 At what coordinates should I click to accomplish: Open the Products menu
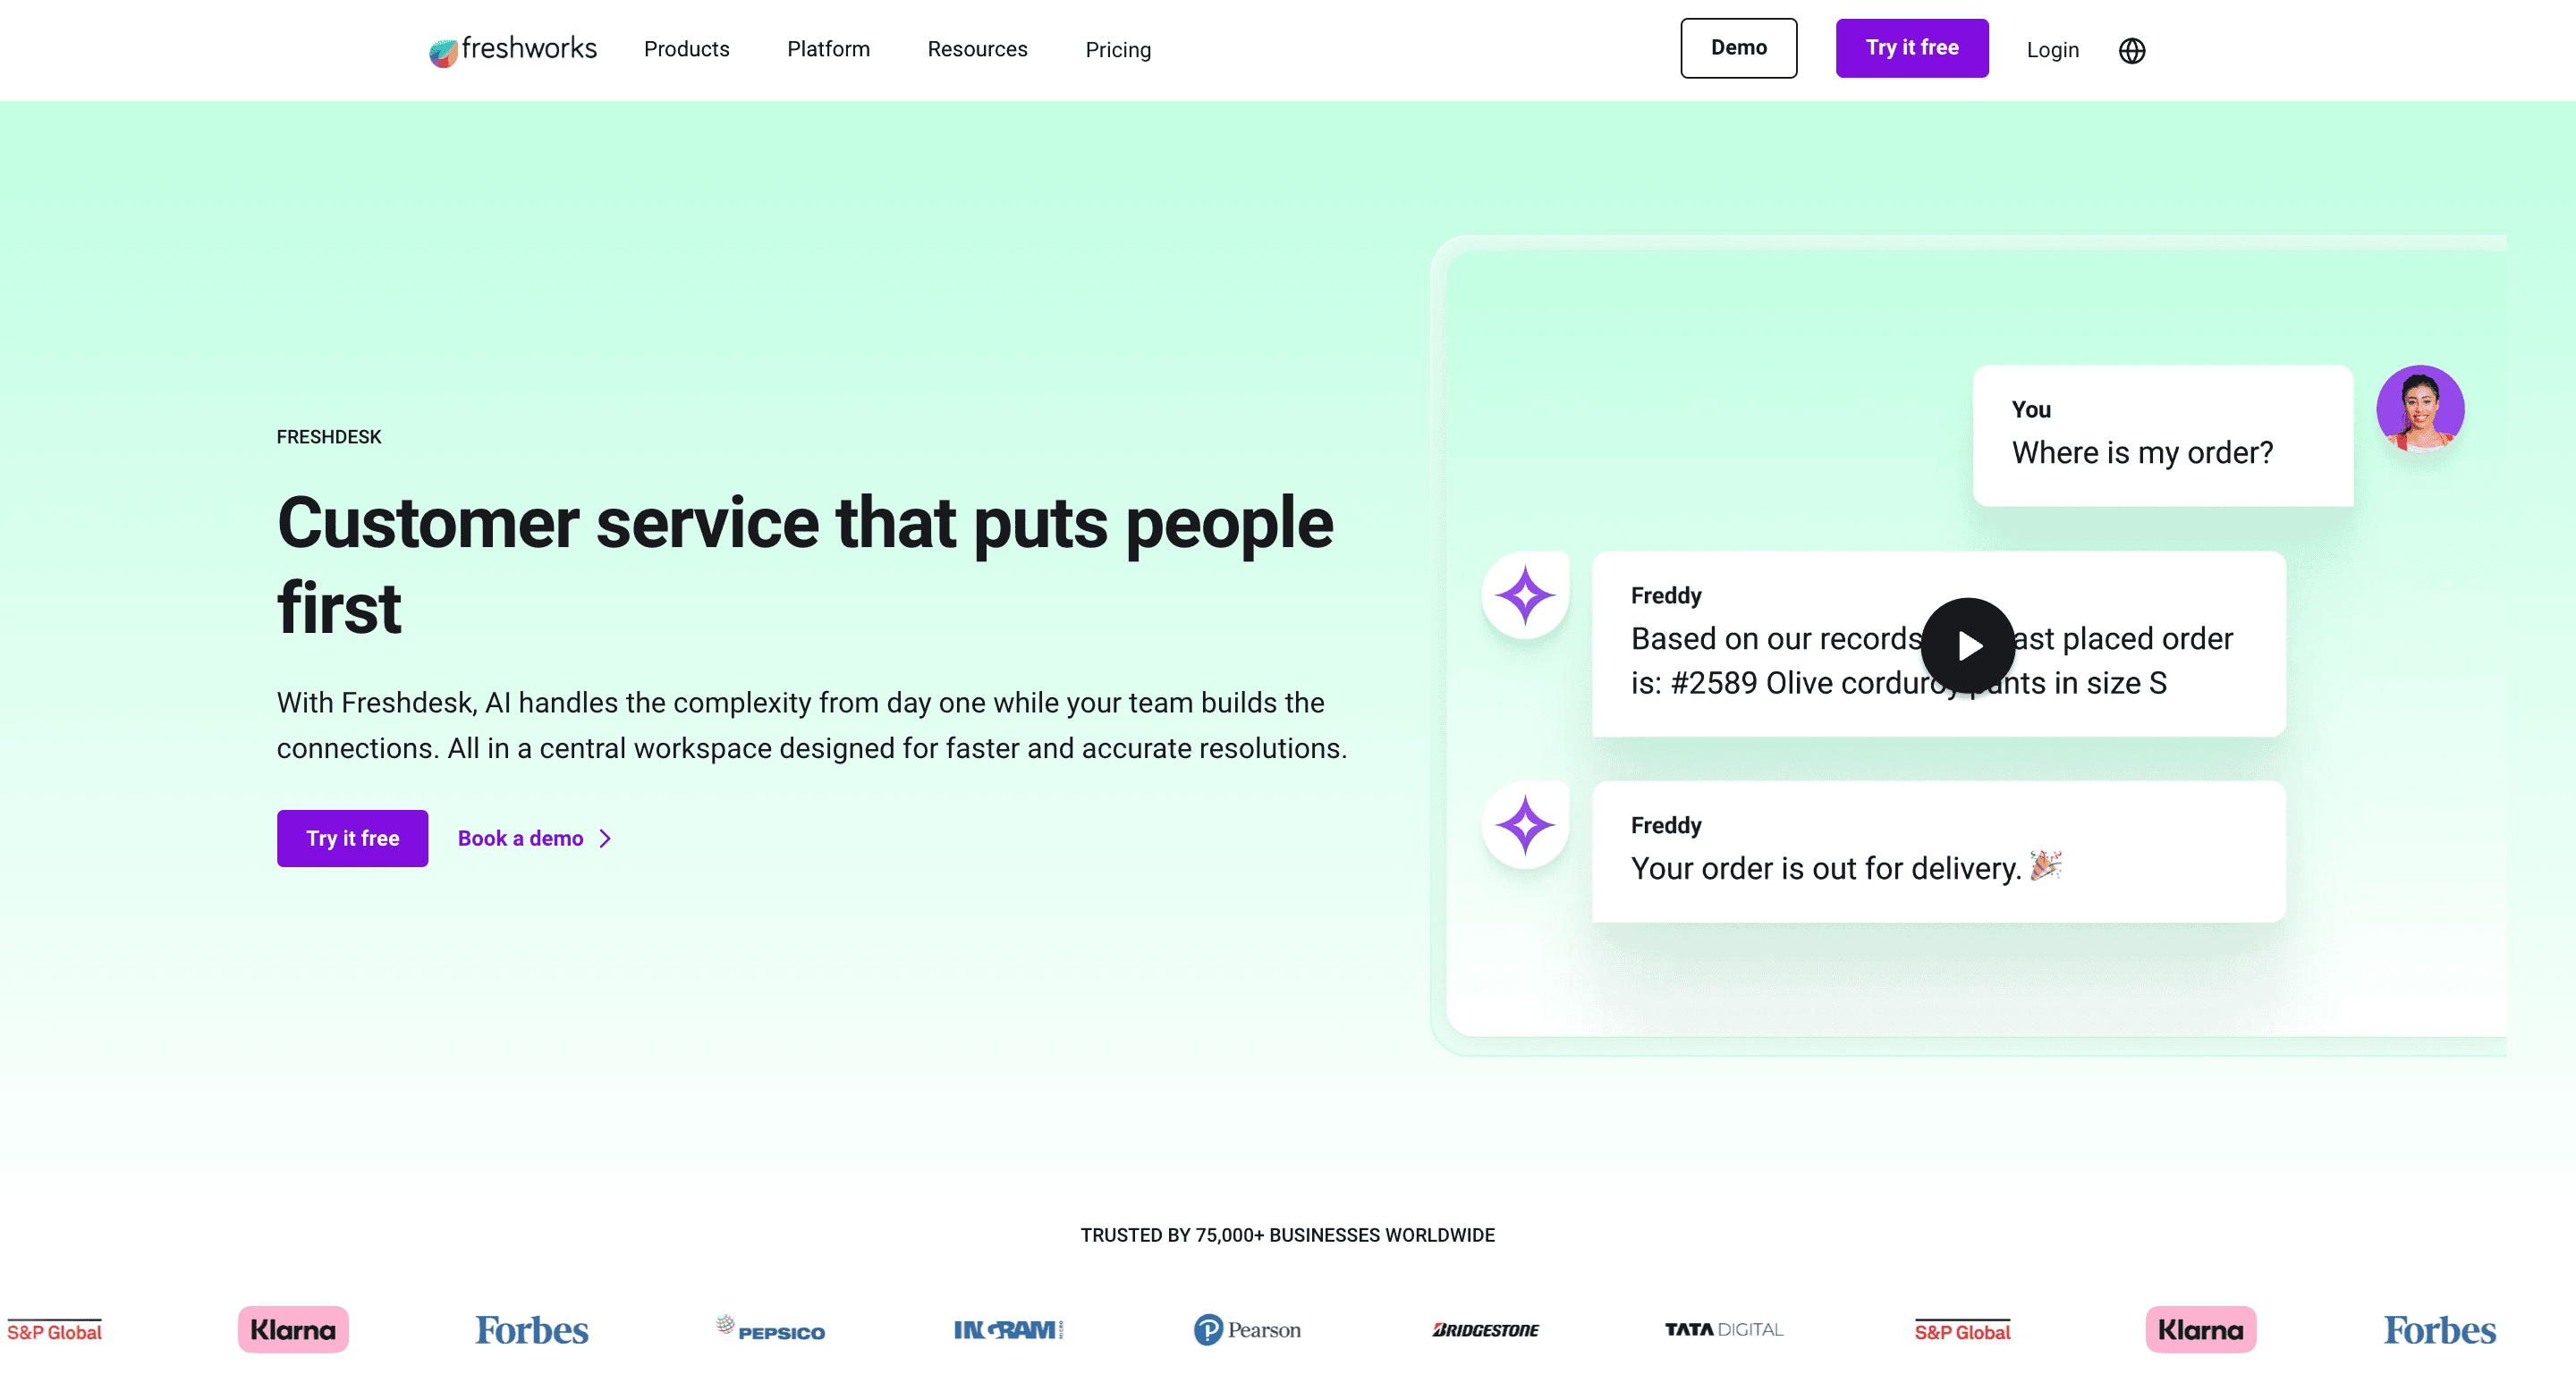tap(687, 49)
